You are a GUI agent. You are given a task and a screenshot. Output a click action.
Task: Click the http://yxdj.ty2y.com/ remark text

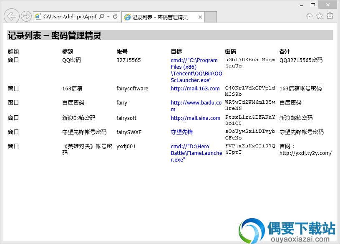305,153
